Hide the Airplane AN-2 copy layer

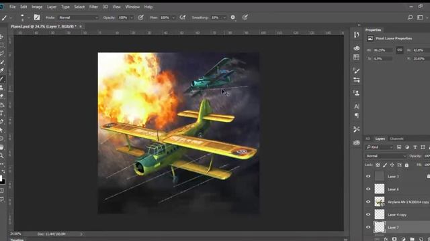coord(368,202)
